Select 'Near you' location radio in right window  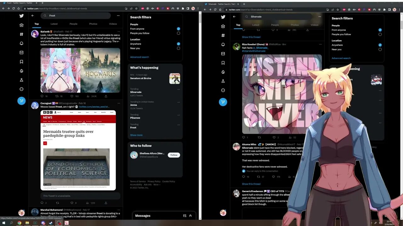(380, 49)
